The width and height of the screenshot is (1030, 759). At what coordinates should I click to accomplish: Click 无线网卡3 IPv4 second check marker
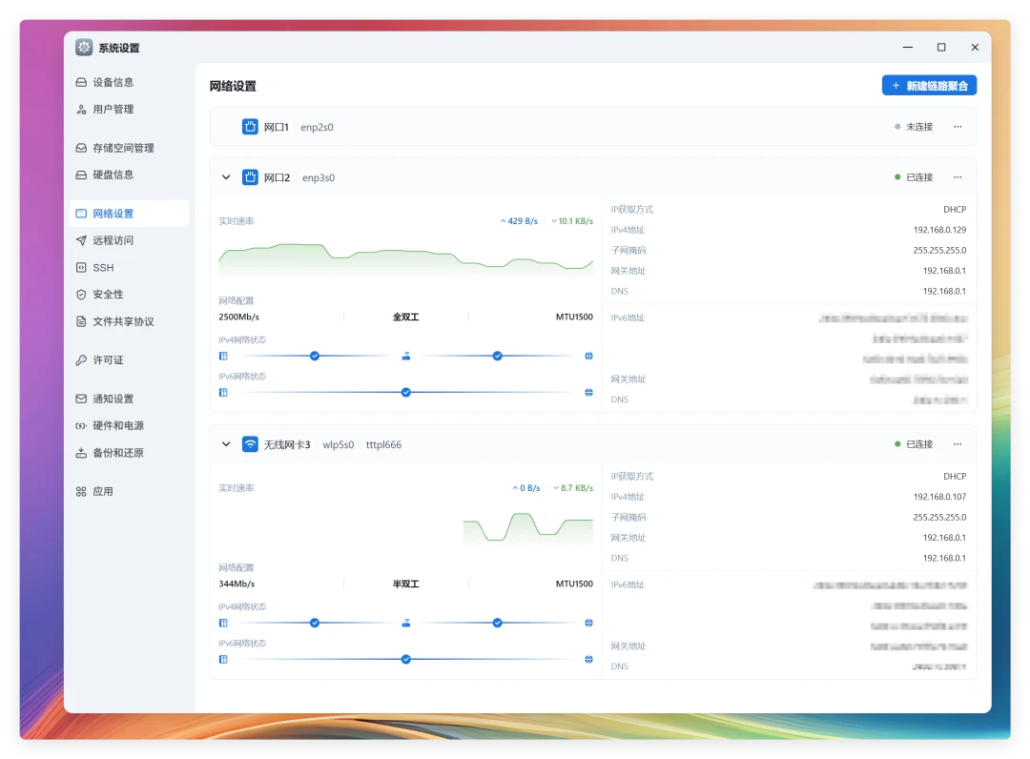(497, 623)
